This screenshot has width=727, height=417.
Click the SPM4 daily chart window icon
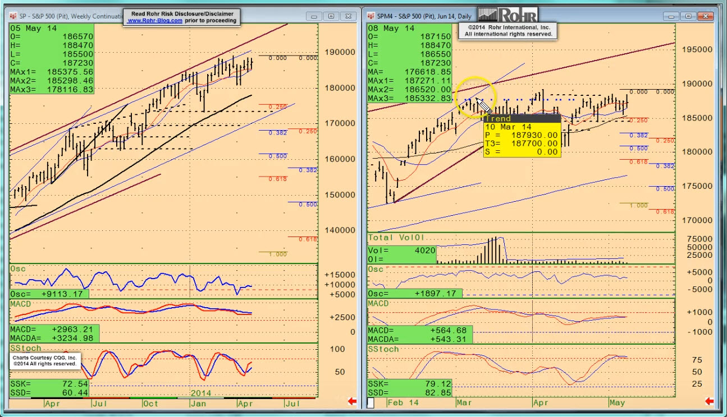tap(372, 17)
